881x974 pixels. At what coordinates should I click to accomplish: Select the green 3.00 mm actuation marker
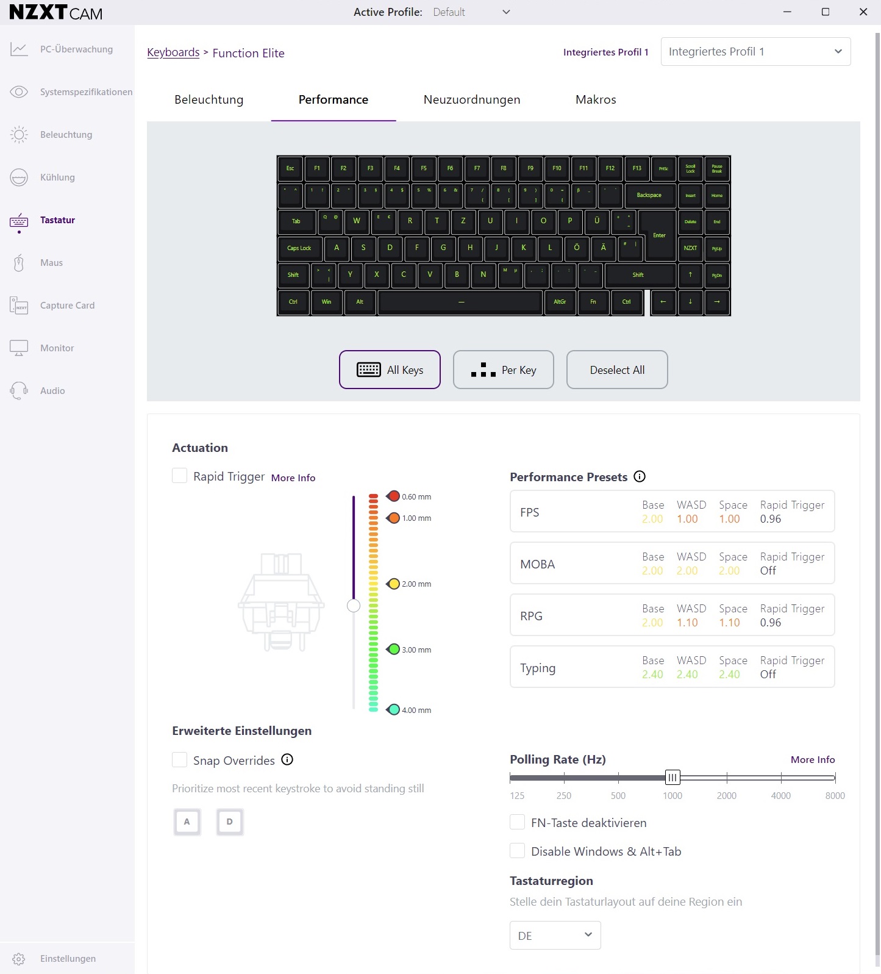coord(393,650)
